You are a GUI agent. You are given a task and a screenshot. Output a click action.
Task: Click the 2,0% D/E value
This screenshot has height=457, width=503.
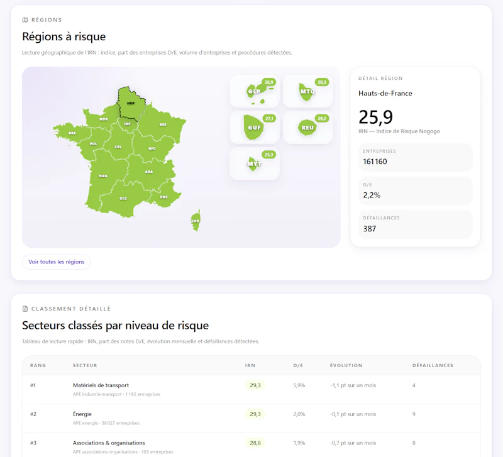tap(299, 414)
